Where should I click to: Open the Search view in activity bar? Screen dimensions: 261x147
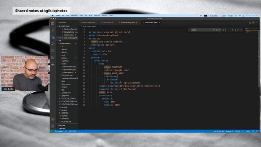[x=53, y=30]
